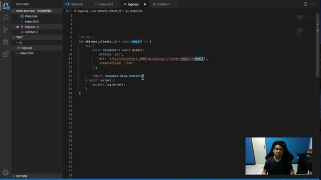The image size is (321, 180).
Task: Click the js breadcrumb segment
Action: [67, 11]
